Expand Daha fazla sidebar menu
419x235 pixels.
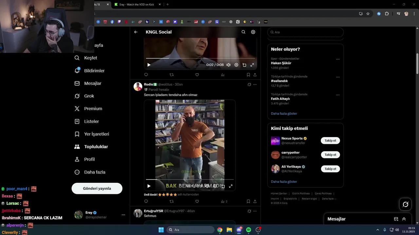[90, 172]
